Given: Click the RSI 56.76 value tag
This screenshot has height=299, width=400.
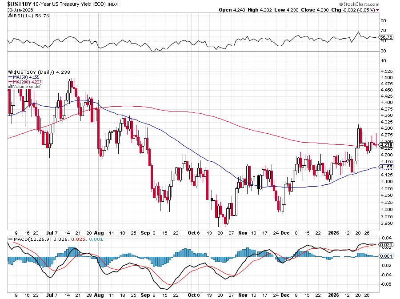Looking at the screenshot, I should 385,37.
